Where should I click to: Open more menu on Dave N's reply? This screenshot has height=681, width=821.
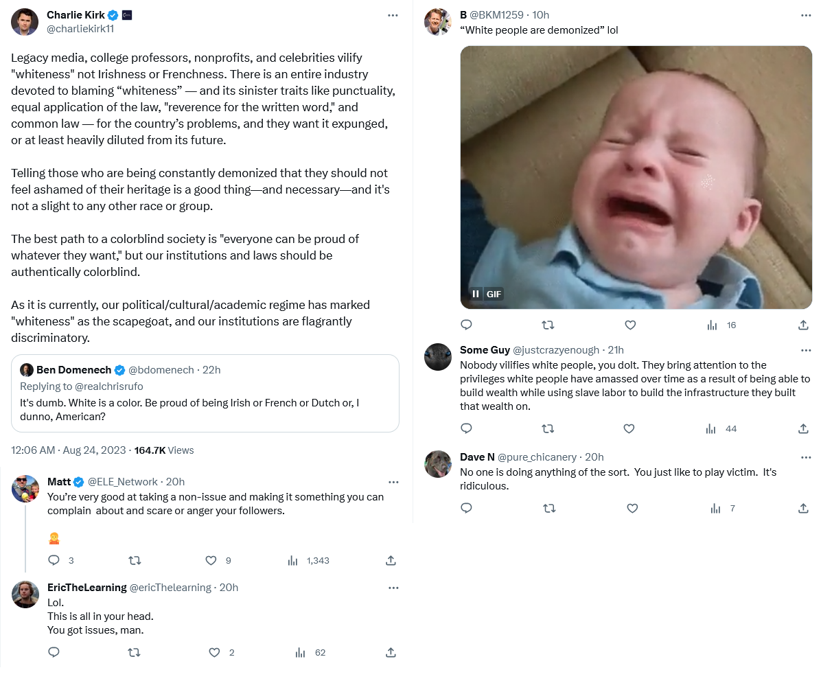[806, 457]
